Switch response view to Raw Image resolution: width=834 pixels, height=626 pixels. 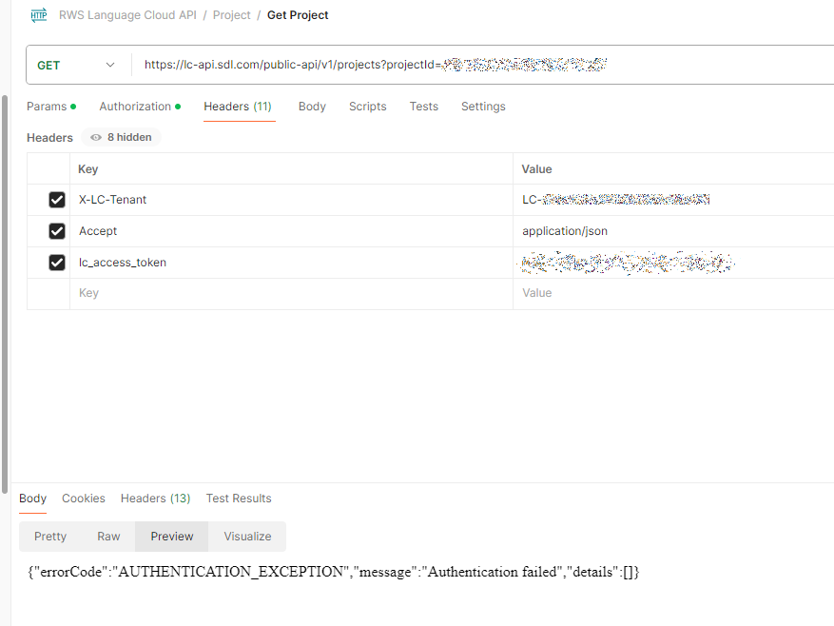(108, 537)
